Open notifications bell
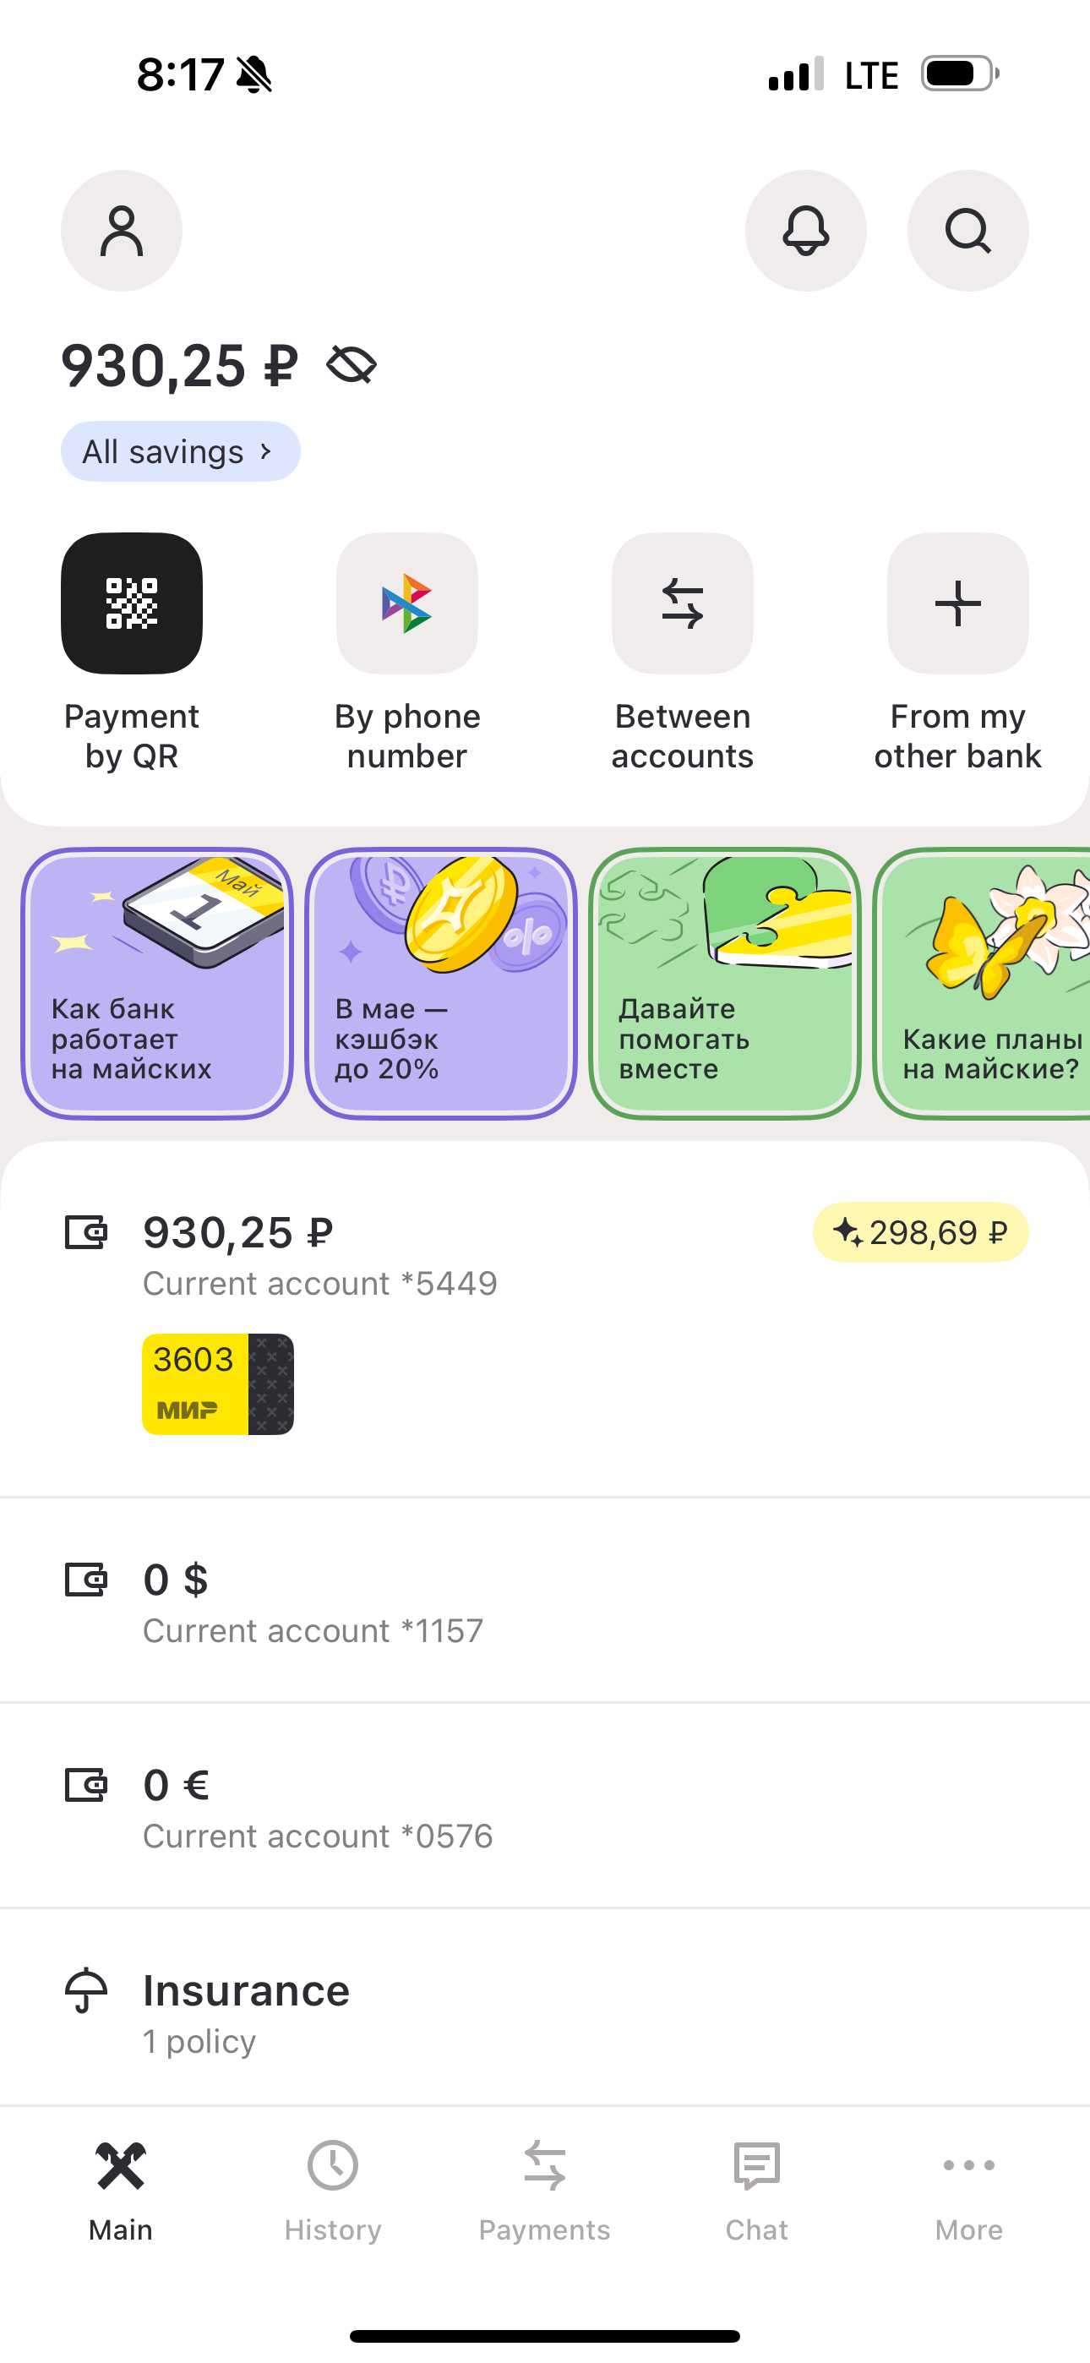1090x2363 pixels. click(805, 230)
